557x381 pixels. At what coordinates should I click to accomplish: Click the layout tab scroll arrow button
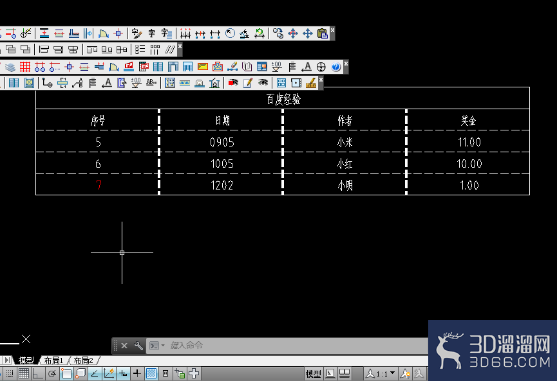6,360
